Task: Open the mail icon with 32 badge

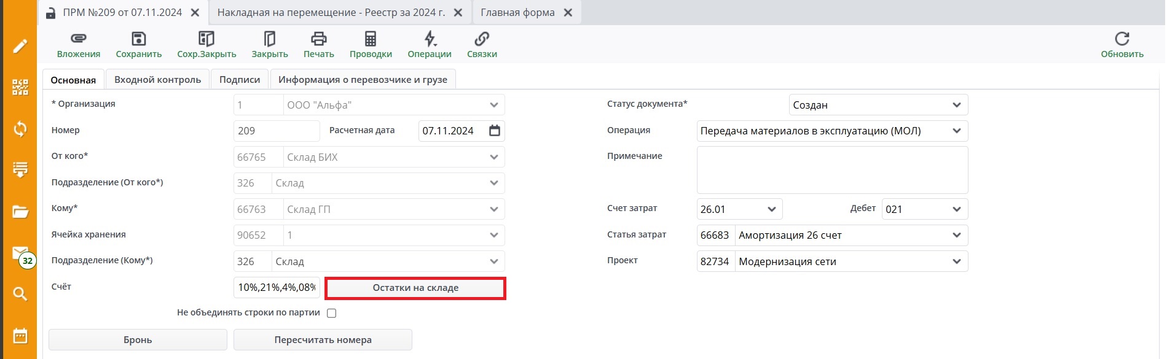Action: coord(21,254)
